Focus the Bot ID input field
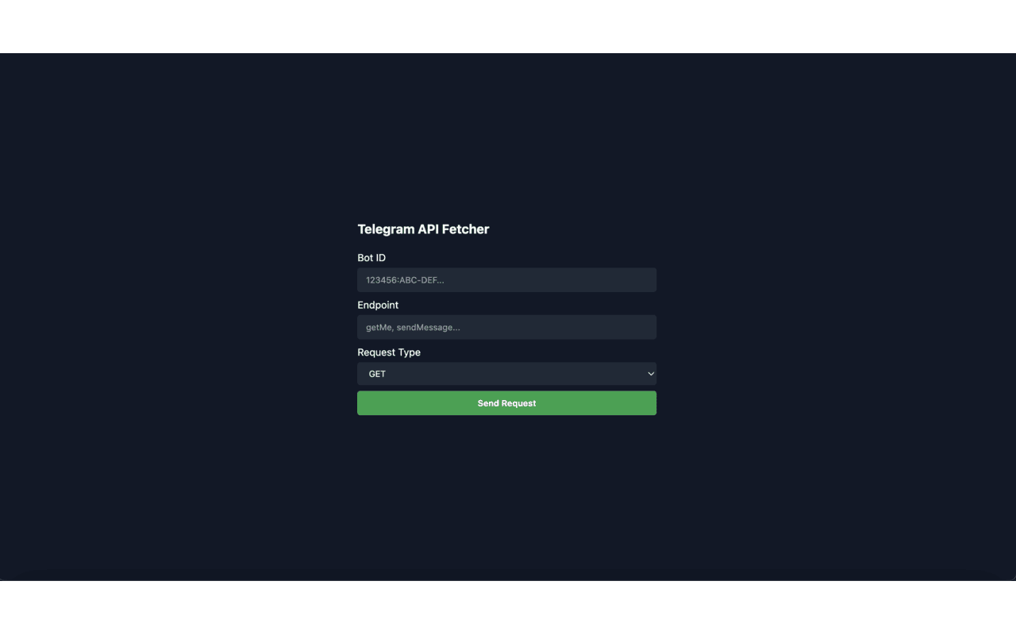 [x=506, y=280]
